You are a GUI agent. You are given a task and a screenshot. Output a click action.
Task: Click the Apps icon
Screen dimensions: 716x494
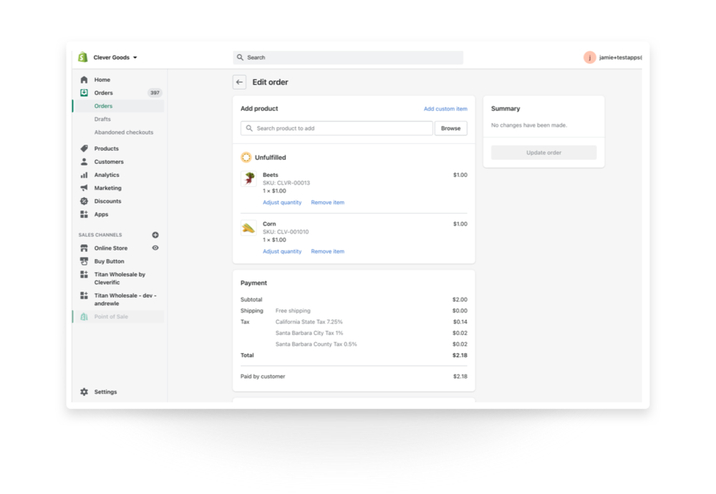84,214
